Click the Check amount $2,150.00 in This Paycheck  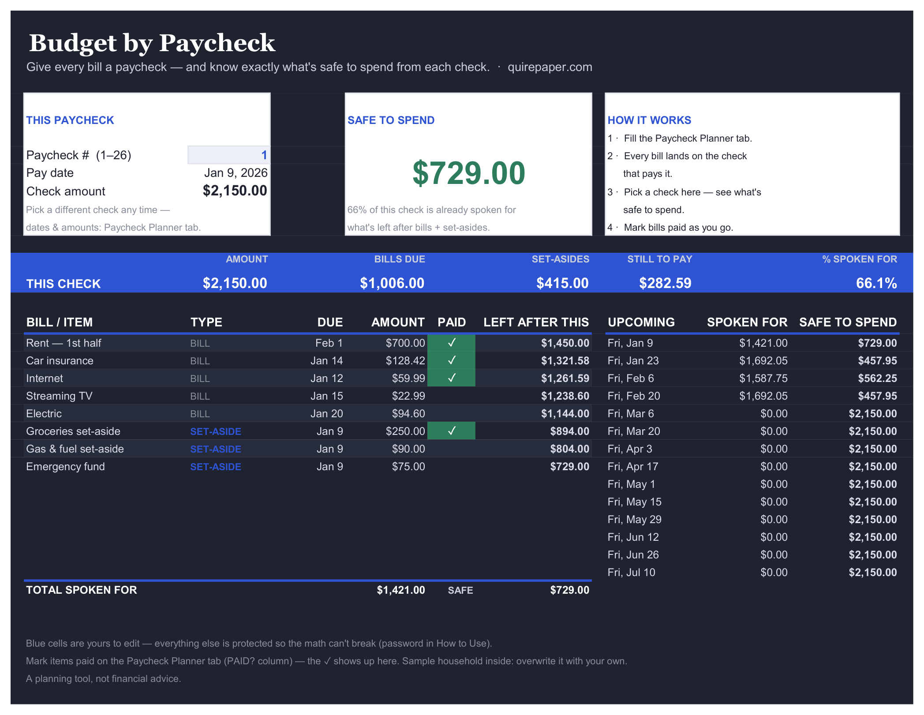tap(235, 191)
